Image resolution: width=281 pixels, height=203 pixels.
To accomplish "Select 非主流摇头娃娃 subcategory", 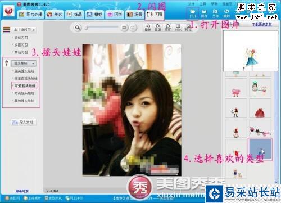I will click(26, 78).
